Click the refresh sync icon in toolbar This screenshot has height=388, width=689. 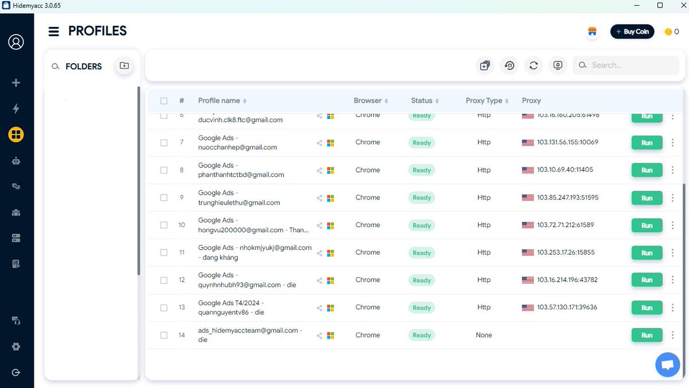click(533, 66)
